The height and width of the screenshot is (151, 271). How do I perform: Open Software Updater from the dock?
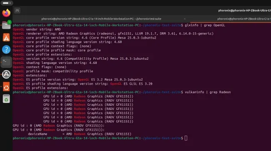6,74
